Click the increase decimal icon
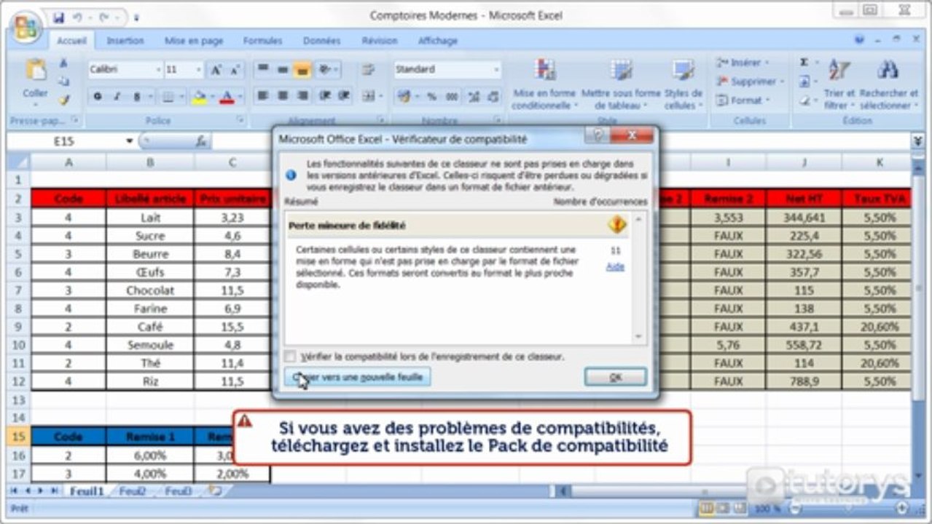This screenshot has width=932, height=524. click(x=474, y=96)
